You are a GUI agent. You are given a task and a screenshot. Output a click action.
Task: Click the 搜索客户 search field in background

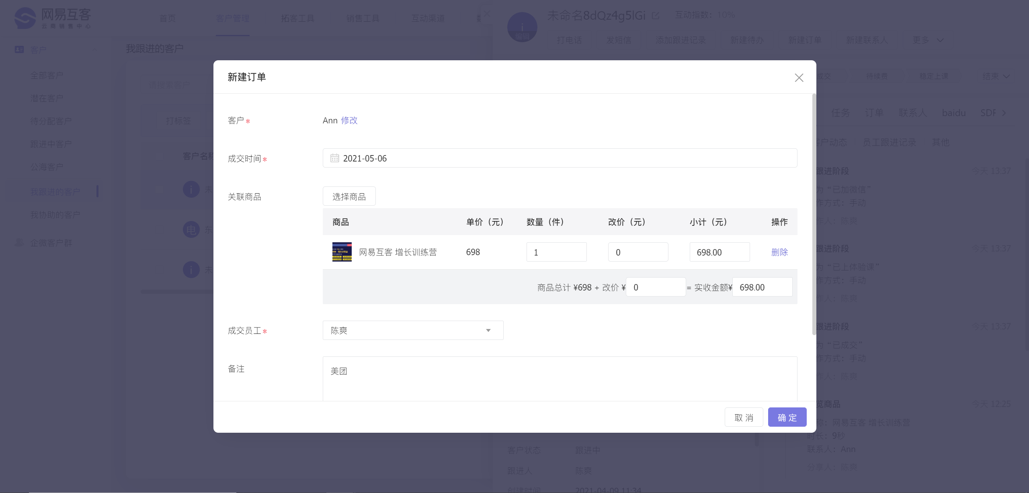point(177,85)
